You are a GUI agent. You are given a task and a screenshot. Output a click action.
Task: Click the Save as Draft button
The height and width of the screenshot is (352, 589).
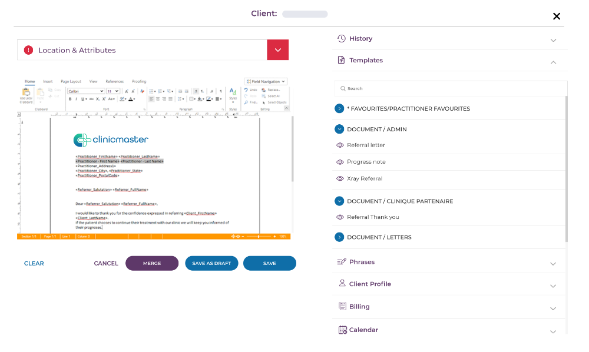pyautogui.click(x=211, y=263)
